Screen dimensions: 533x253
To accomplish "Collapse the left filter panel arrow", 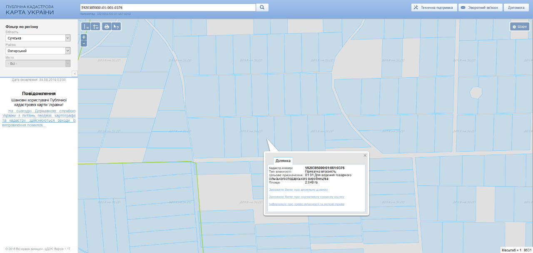I will pyautogui.click(x=75, y=74).
